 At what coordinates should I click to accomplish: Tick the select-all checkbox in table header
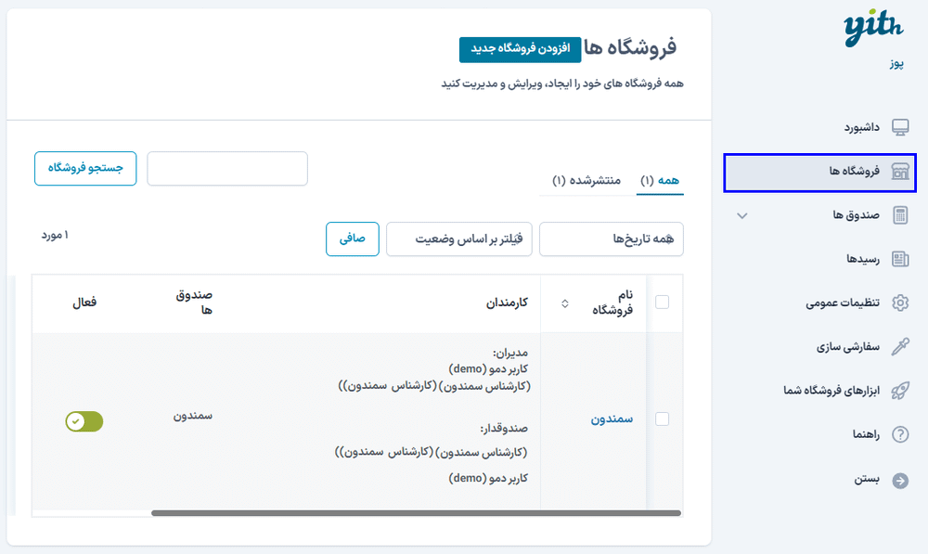(x=663, y=303)
